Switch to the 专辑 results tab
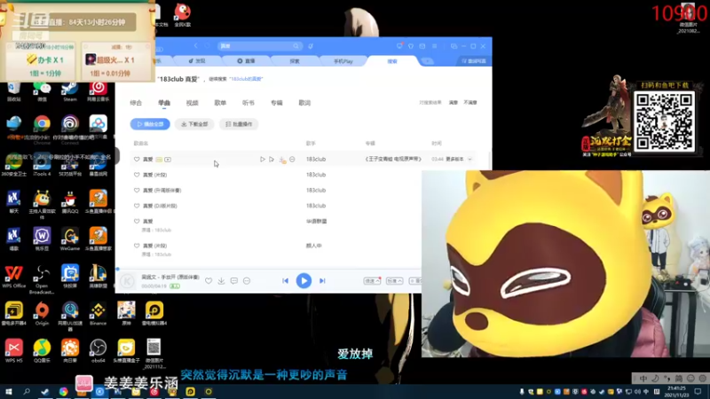 276,103
